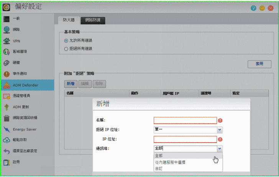Select the Network (網路) globe icon
This screenshot has height=177, width=279.
pyautogui.click(x=7, y=30)
